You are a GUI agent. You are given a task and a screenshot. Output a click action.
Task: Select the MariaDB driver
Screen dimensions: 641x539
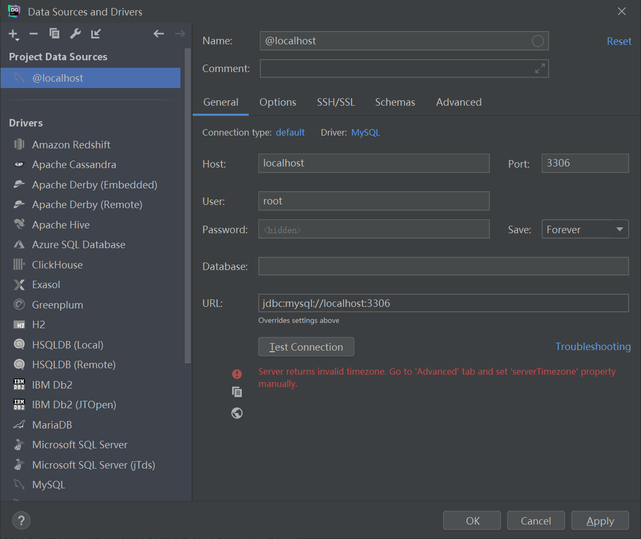coord(55,424)
